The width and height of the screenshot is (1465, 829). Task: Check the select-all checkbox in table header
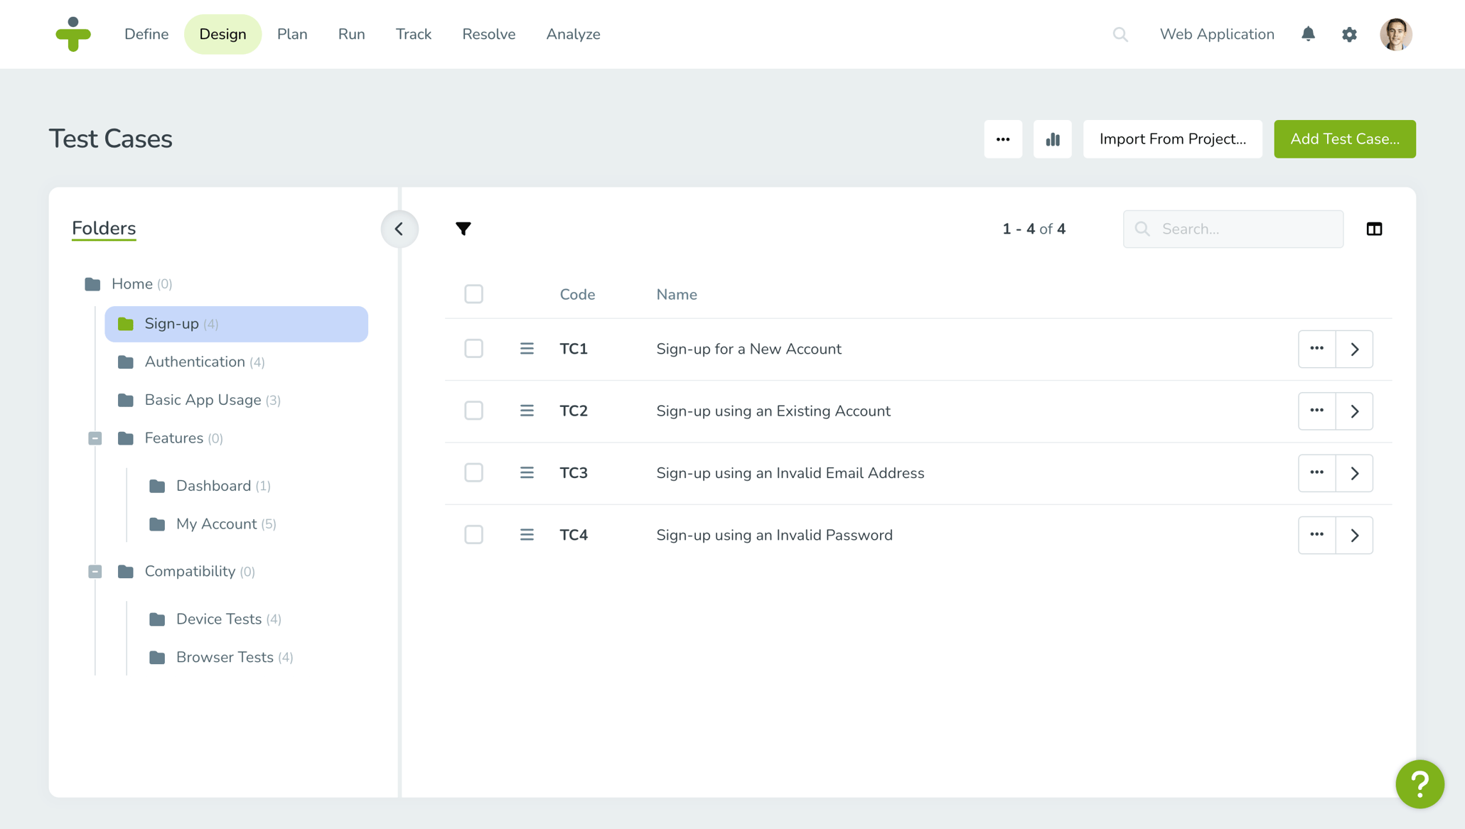coord(473,293)
